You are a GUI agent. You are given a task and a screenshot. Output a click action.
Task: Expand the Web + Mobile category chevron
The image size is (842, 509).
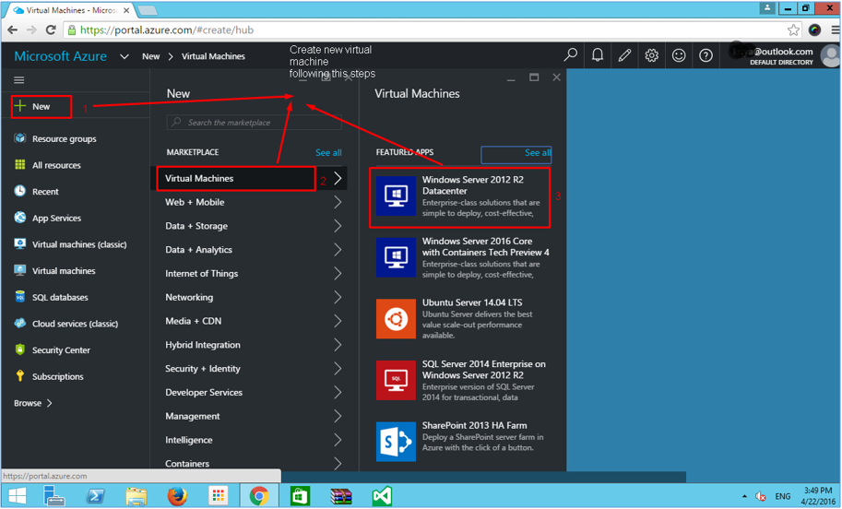[x=338, y=202]
